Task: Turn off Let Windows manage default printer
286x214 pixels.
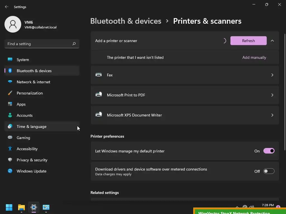Action: pos(269,151)
